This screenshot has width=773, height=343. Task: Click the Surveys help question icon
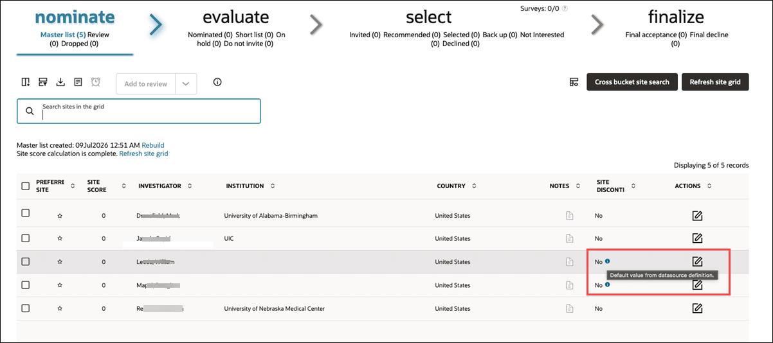[x=565, y=9]
